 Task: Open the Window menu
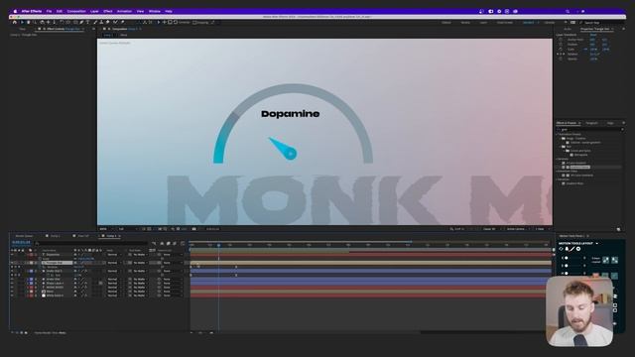(x=155, y=11)
